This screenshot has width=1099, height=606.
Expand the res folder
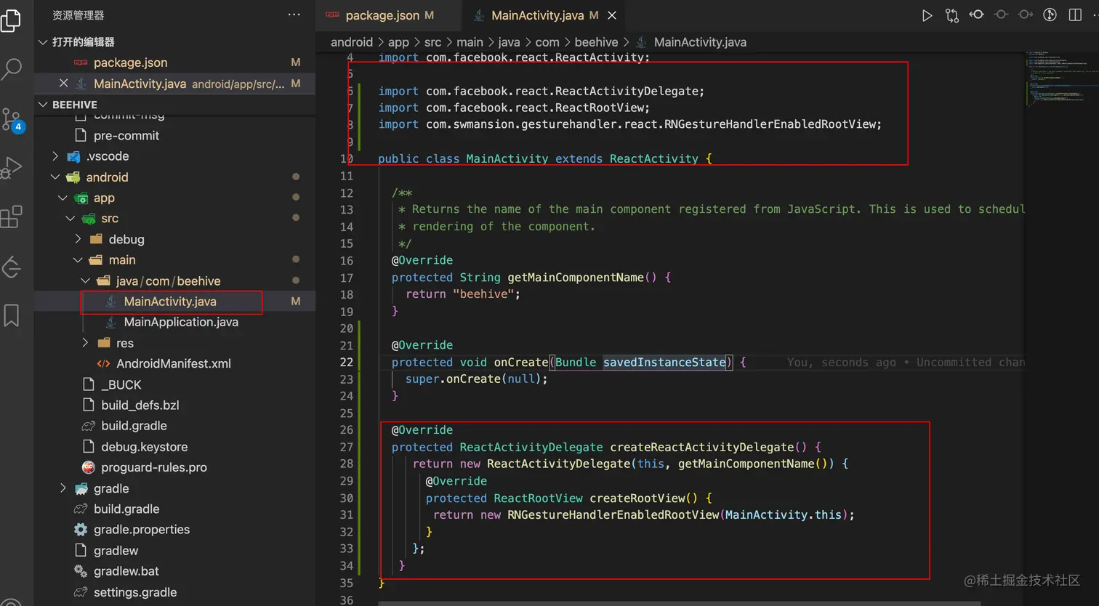tap(86, 343)
